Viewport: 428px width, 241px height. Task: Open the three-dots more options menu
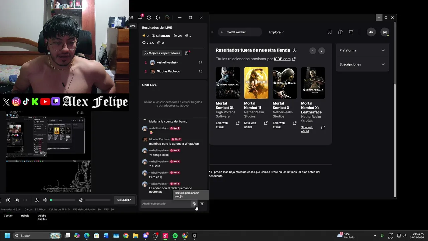point(25,200)
